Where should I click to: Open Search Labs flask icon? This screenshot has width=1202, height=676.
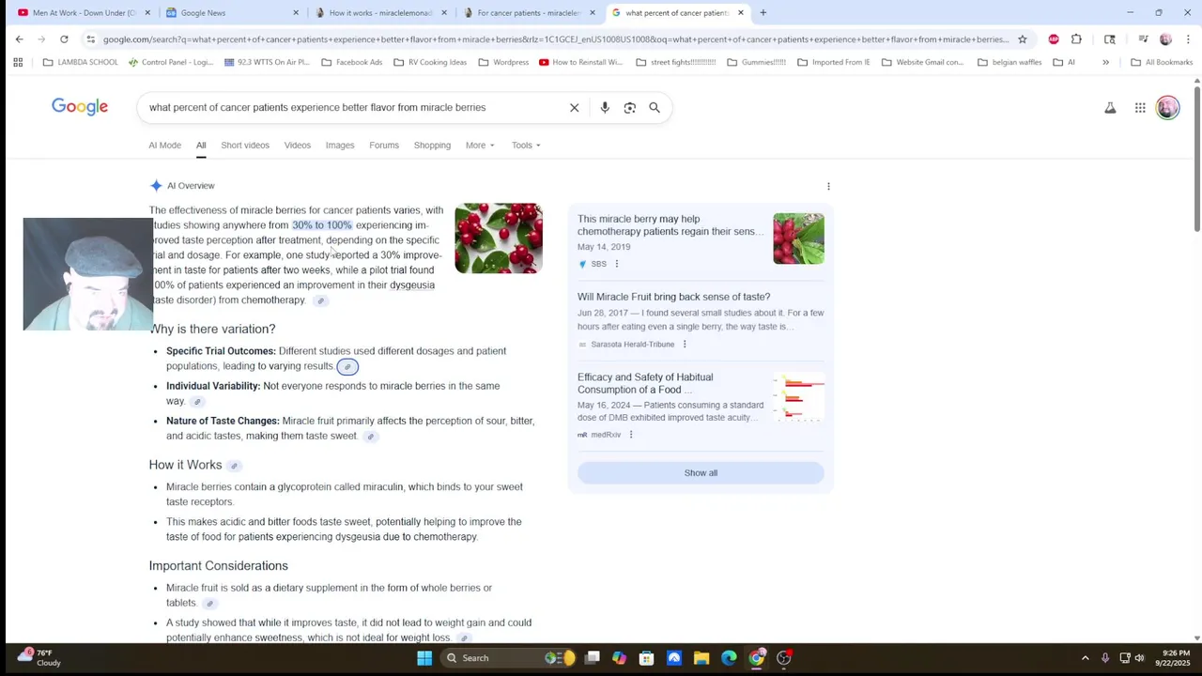coord(1110,108)
